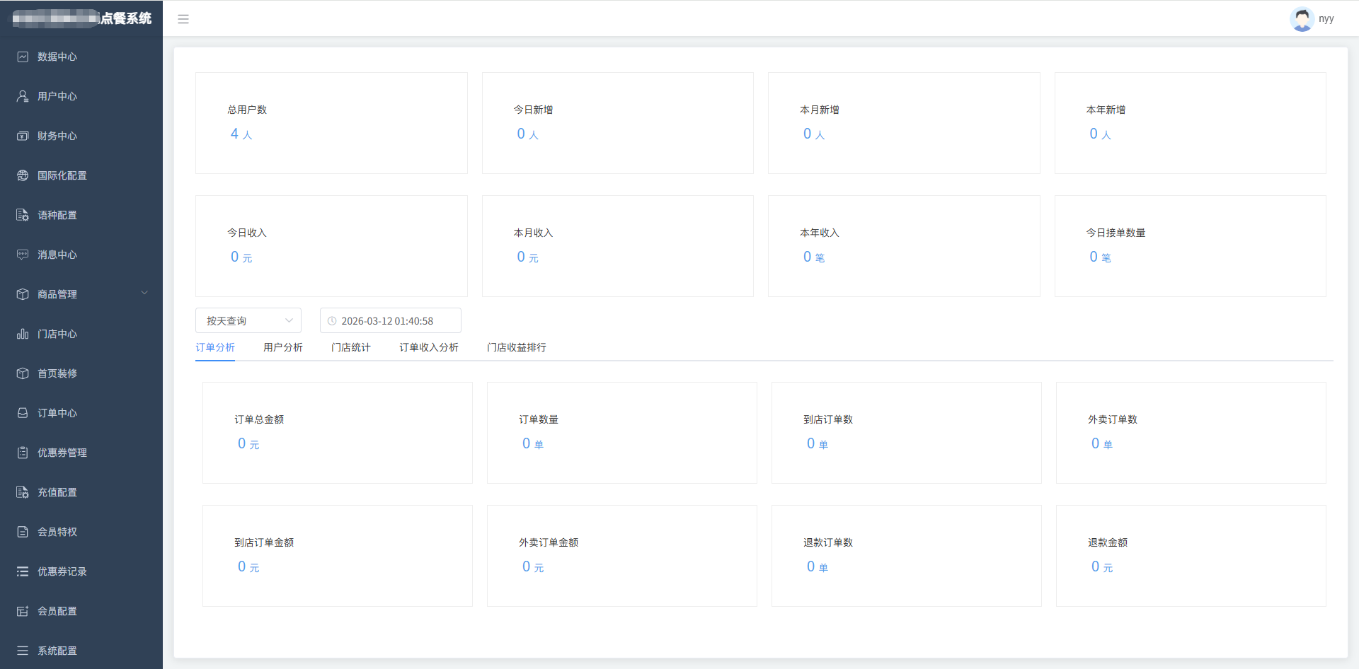
Task: Select the 财务中心 wallet icon
Action: coord(23,136)
